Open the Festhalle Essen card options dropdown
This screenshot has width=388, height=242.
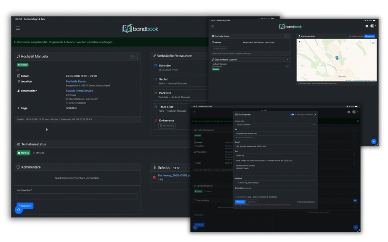(286, 36)
